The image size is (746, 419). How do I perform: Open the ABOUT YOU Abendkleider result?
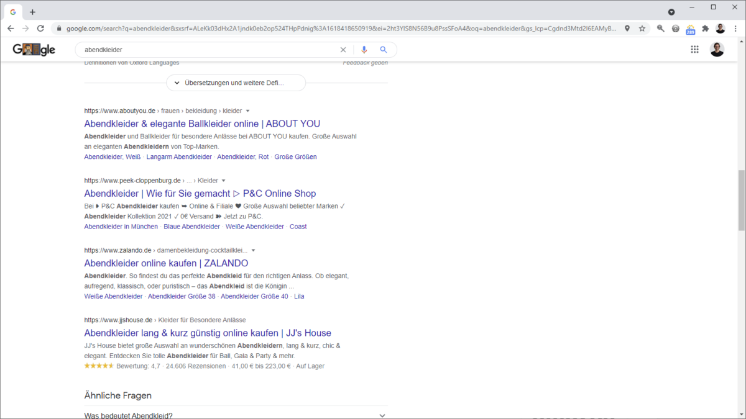pos(202,124)
